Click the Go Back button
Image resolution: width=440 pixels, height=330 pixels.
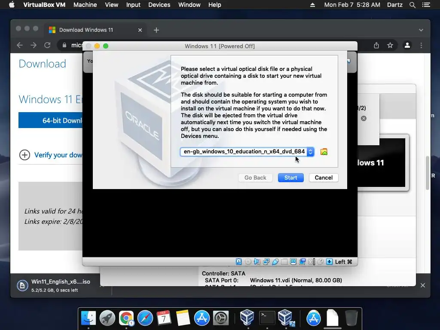[255, 177]
